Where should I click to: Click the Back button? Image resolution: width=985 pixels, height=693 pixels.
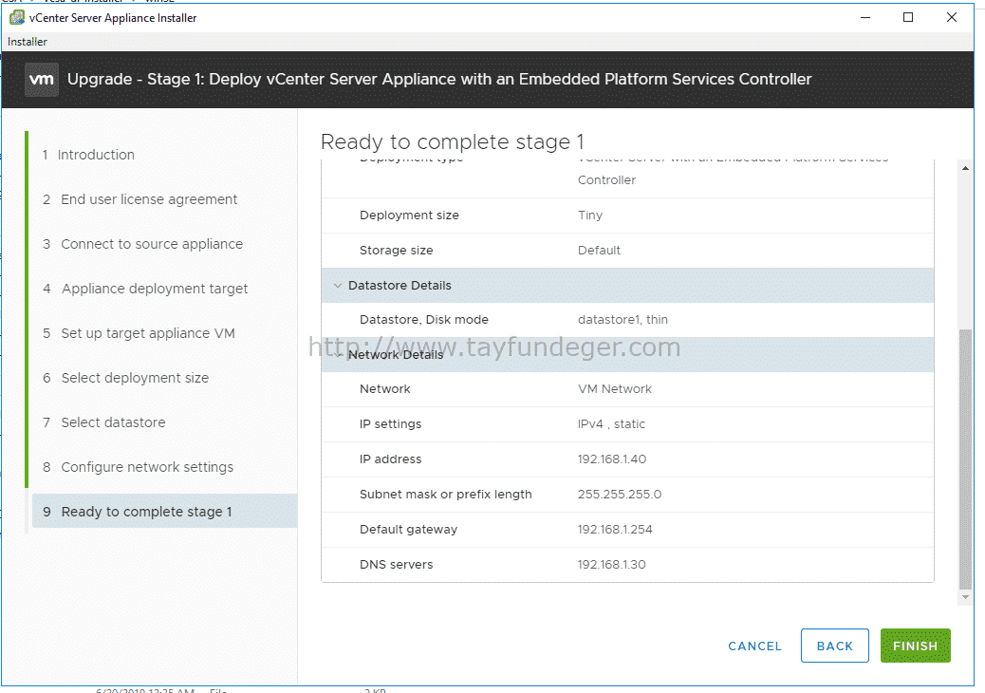(835, 646)
